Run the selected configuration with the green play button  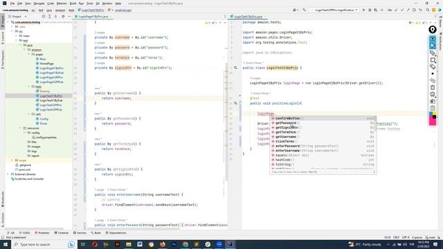pos(363,10)
